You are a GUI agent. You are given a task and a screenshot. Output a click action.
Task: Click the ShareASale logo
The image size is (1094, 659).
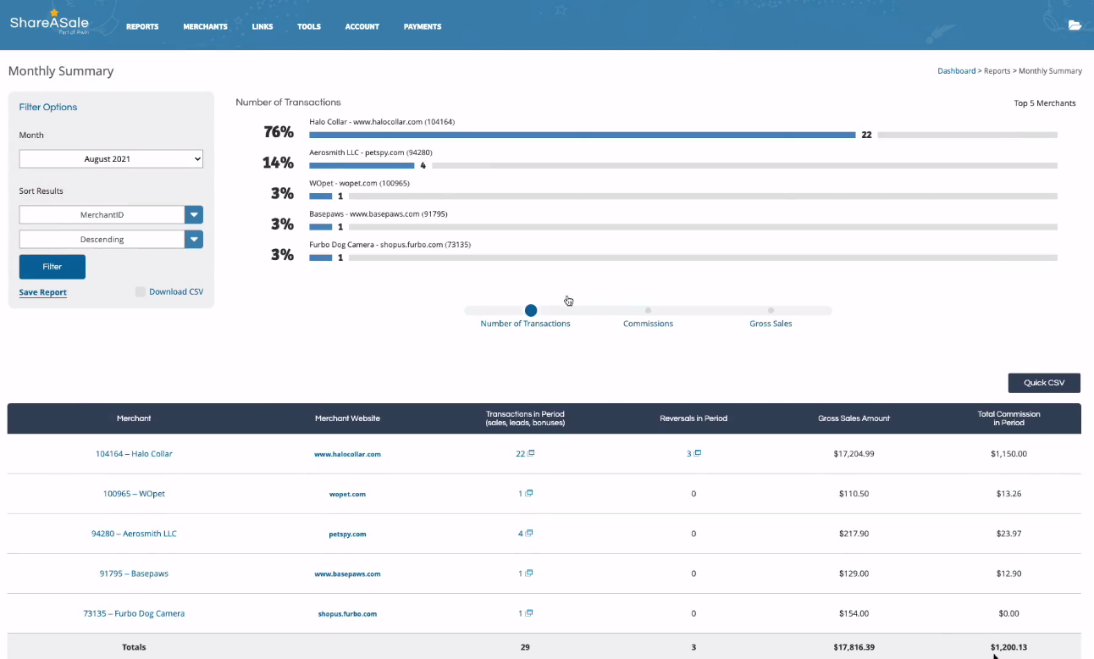click(49, 21)
